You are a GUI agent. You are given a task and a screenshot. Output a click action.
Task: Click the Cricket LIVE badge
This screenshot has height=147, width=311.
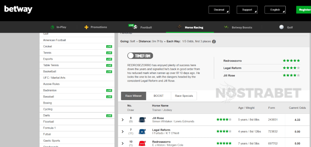(x=109, y=47)
